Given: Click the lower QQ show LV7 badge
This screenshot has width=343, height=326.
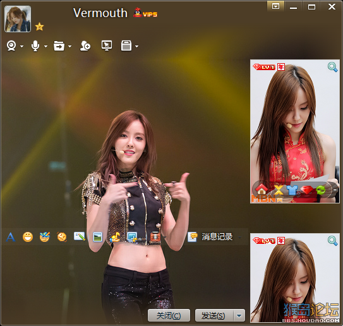Looking at the screenshot, I should point(264,241).
